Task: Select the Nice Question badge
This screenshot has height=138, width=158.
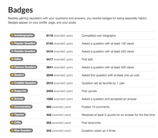Action: (x=22, y=131)
